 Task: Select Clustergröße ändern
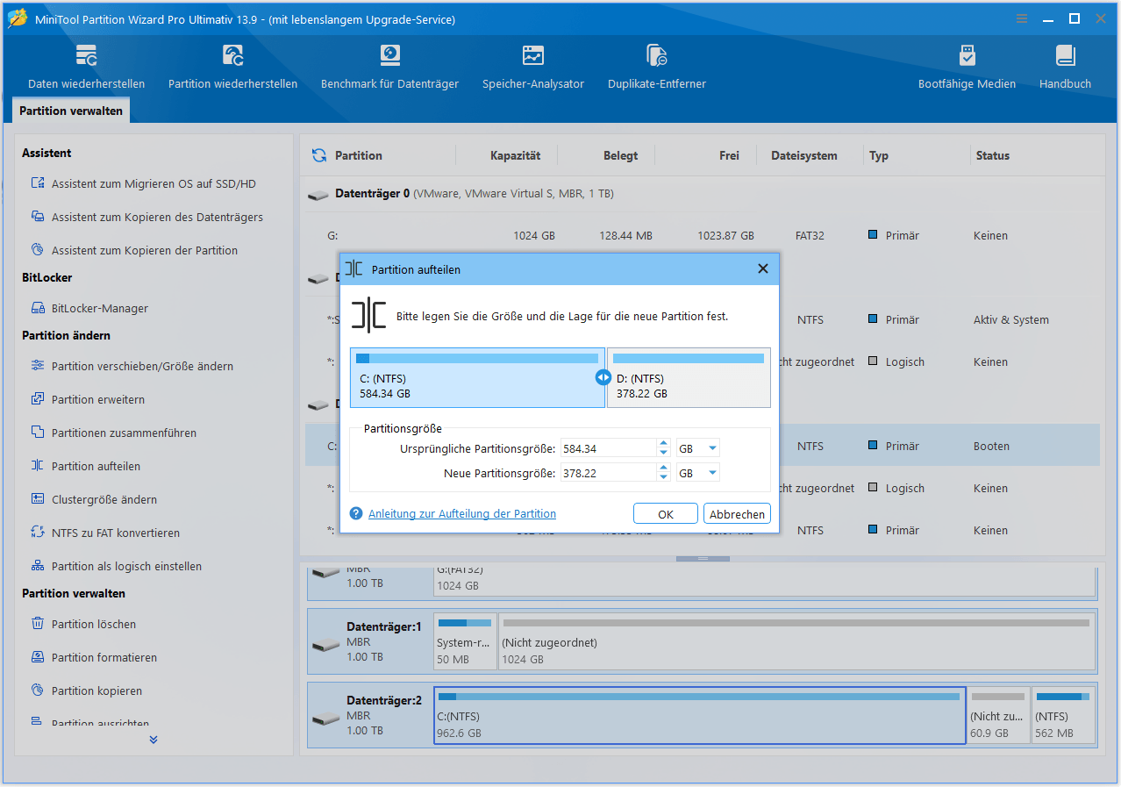pos(104,499)
